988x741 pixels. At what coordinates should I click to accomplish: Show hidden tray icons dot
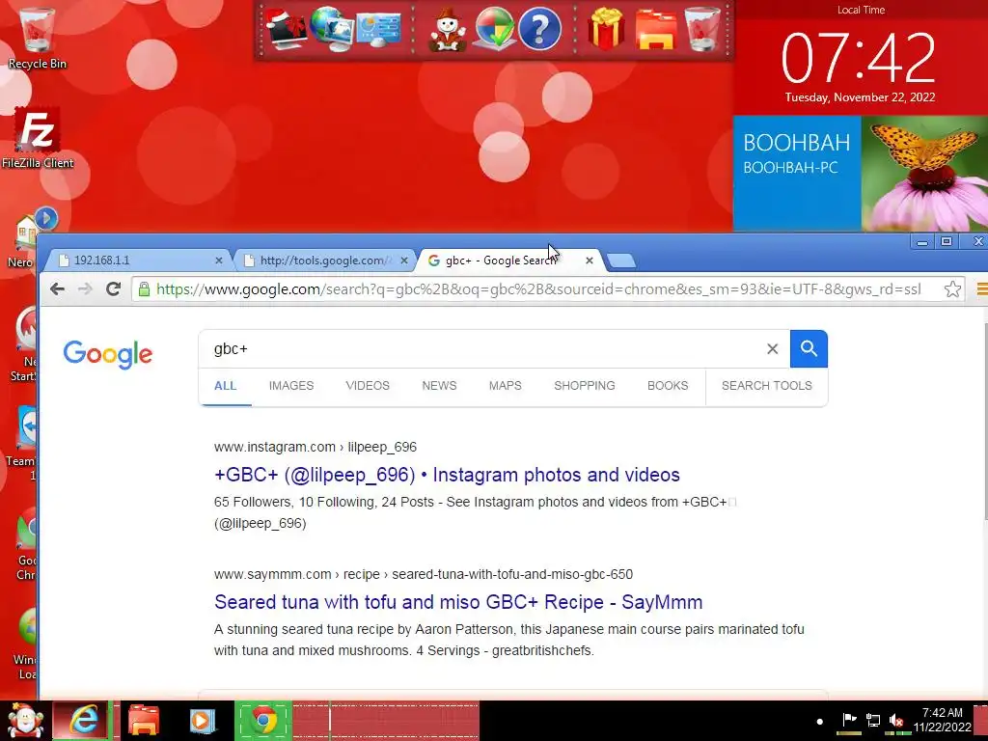(820, 722)
